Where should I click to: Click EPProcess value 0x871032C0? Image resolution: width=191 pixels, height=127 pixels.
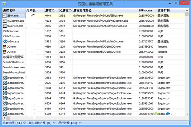tap(146, 41)
